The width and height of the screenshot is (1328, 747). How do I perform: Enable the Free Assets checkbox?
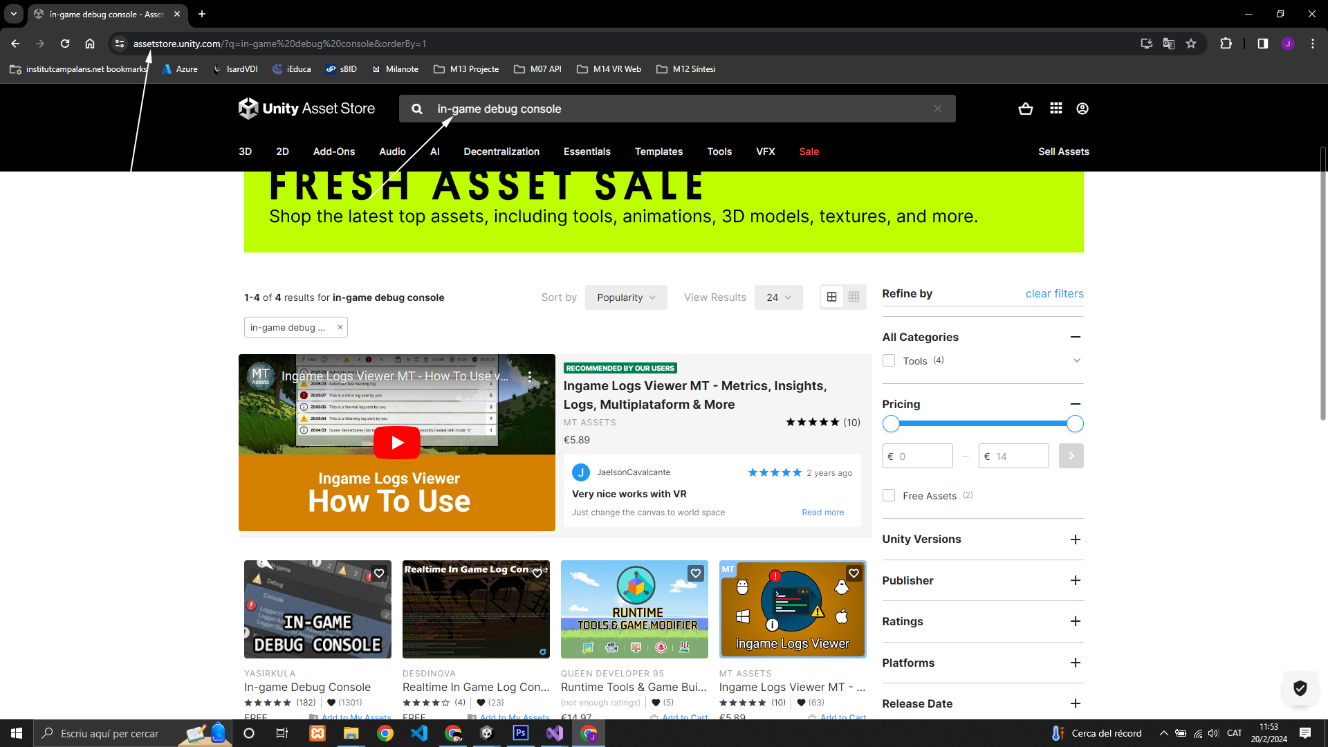click(x=889, y=495)
